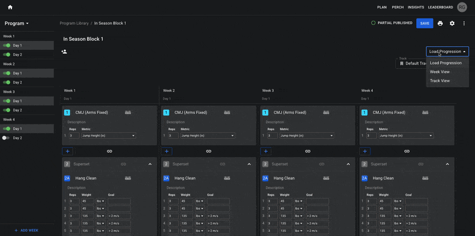Click bookmark icon in Track field
The width and height of the screenshot is (475, 236).
[x=402, y=63]
